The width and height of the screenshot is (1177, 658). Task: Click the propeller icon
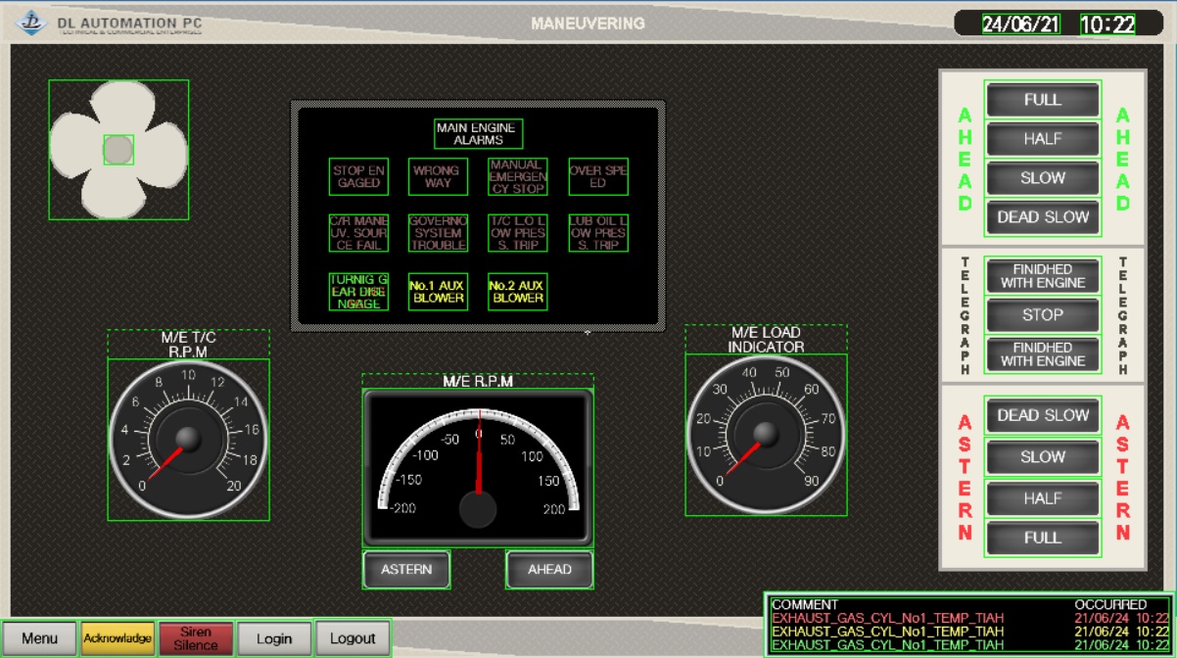coord(118,150)
